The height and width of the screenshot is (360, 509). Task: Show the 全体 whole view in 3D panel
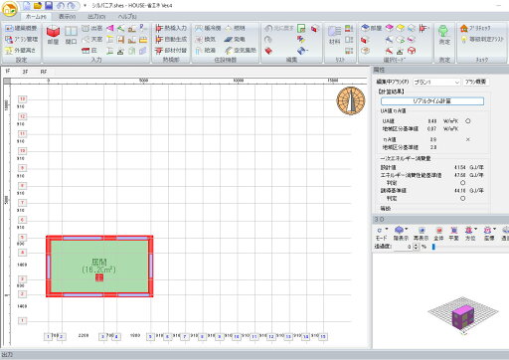[438, 234]
